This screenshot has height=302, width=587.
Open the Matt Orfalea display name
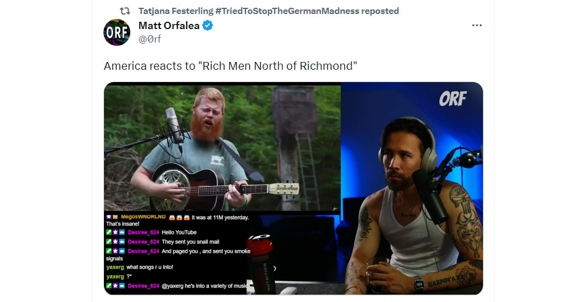[x=169, y=26]
